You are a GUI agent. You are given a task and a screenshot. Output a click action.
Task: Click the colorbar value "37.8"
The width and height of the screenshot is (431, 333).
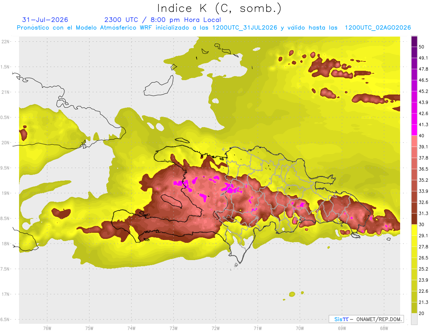pyautogui.click(x=423, y=158)
